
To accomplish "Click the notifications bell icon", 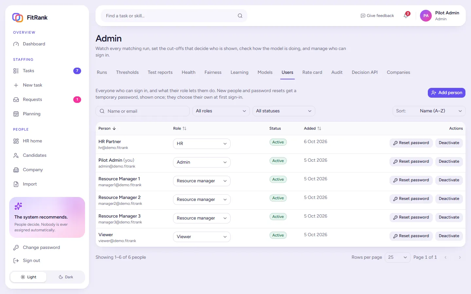I will [406, 16].
